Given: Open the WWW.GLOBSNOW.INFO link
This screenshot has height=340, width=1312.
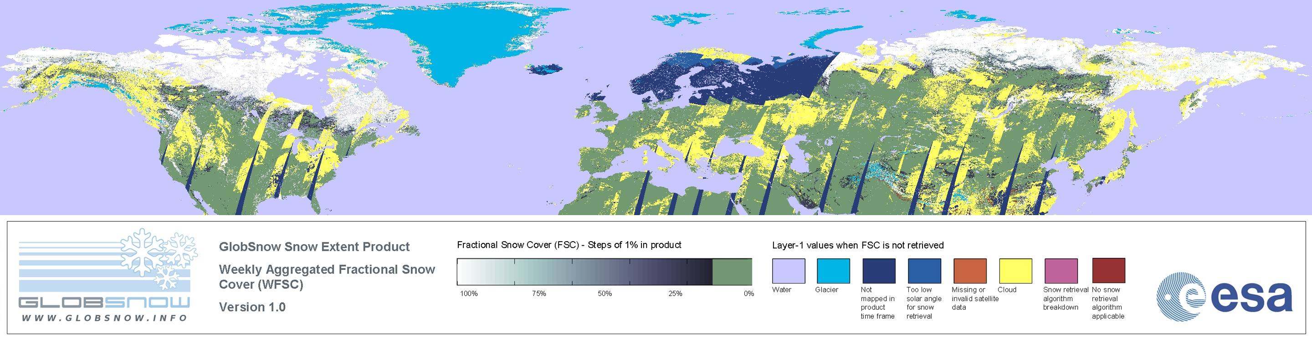Looking at the screenshot, I should click(104, 318).
